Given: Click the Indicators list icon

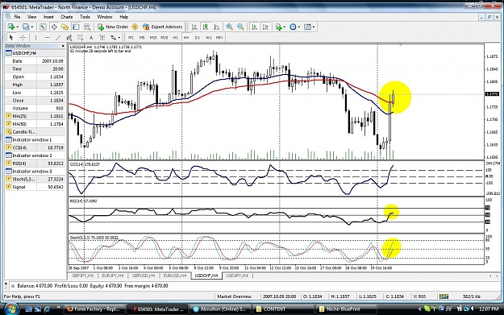Looking at the screenshot, I should pos(278,27).
